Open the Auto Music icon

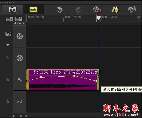point(132,10)
